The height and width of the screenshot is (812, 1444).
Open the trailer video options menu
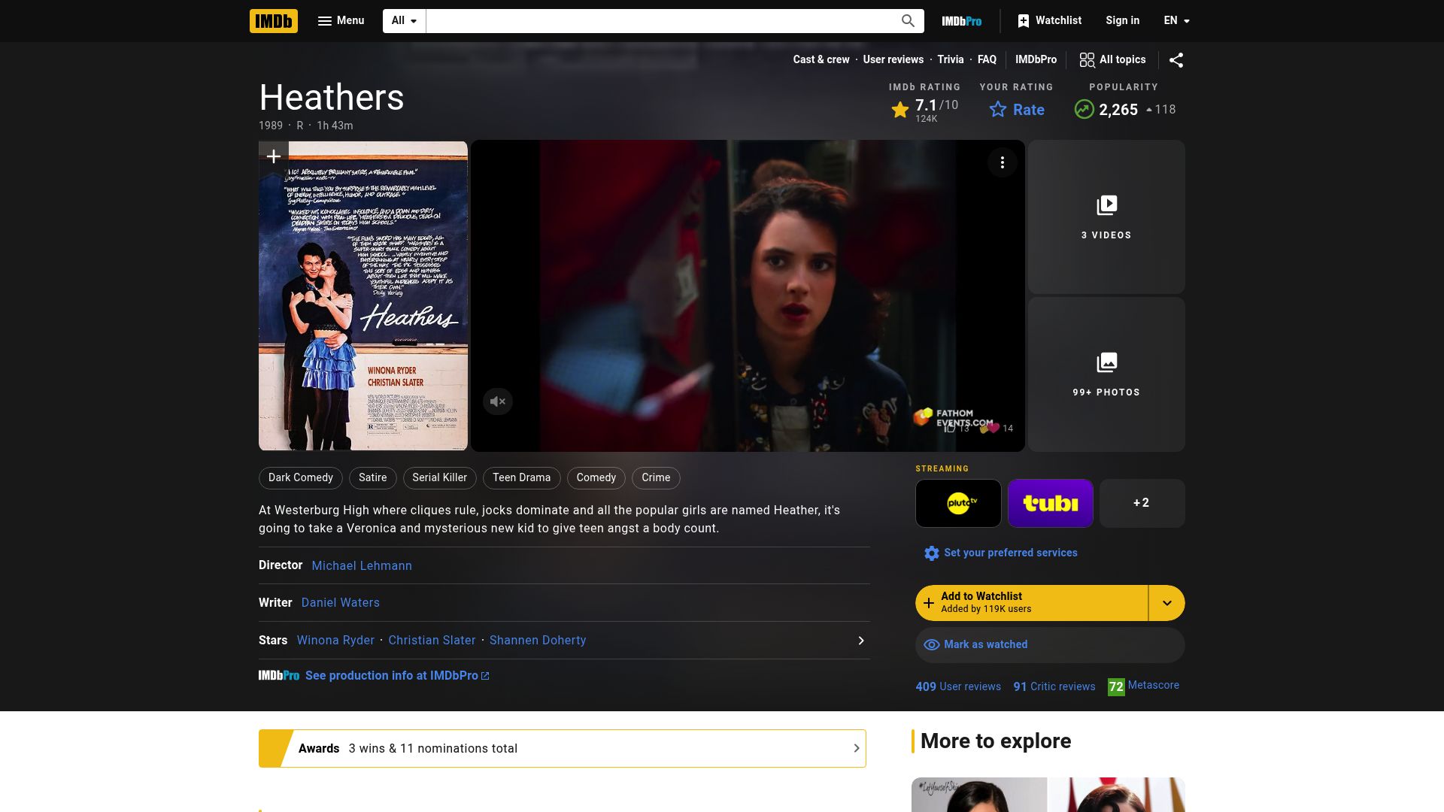1002,162
